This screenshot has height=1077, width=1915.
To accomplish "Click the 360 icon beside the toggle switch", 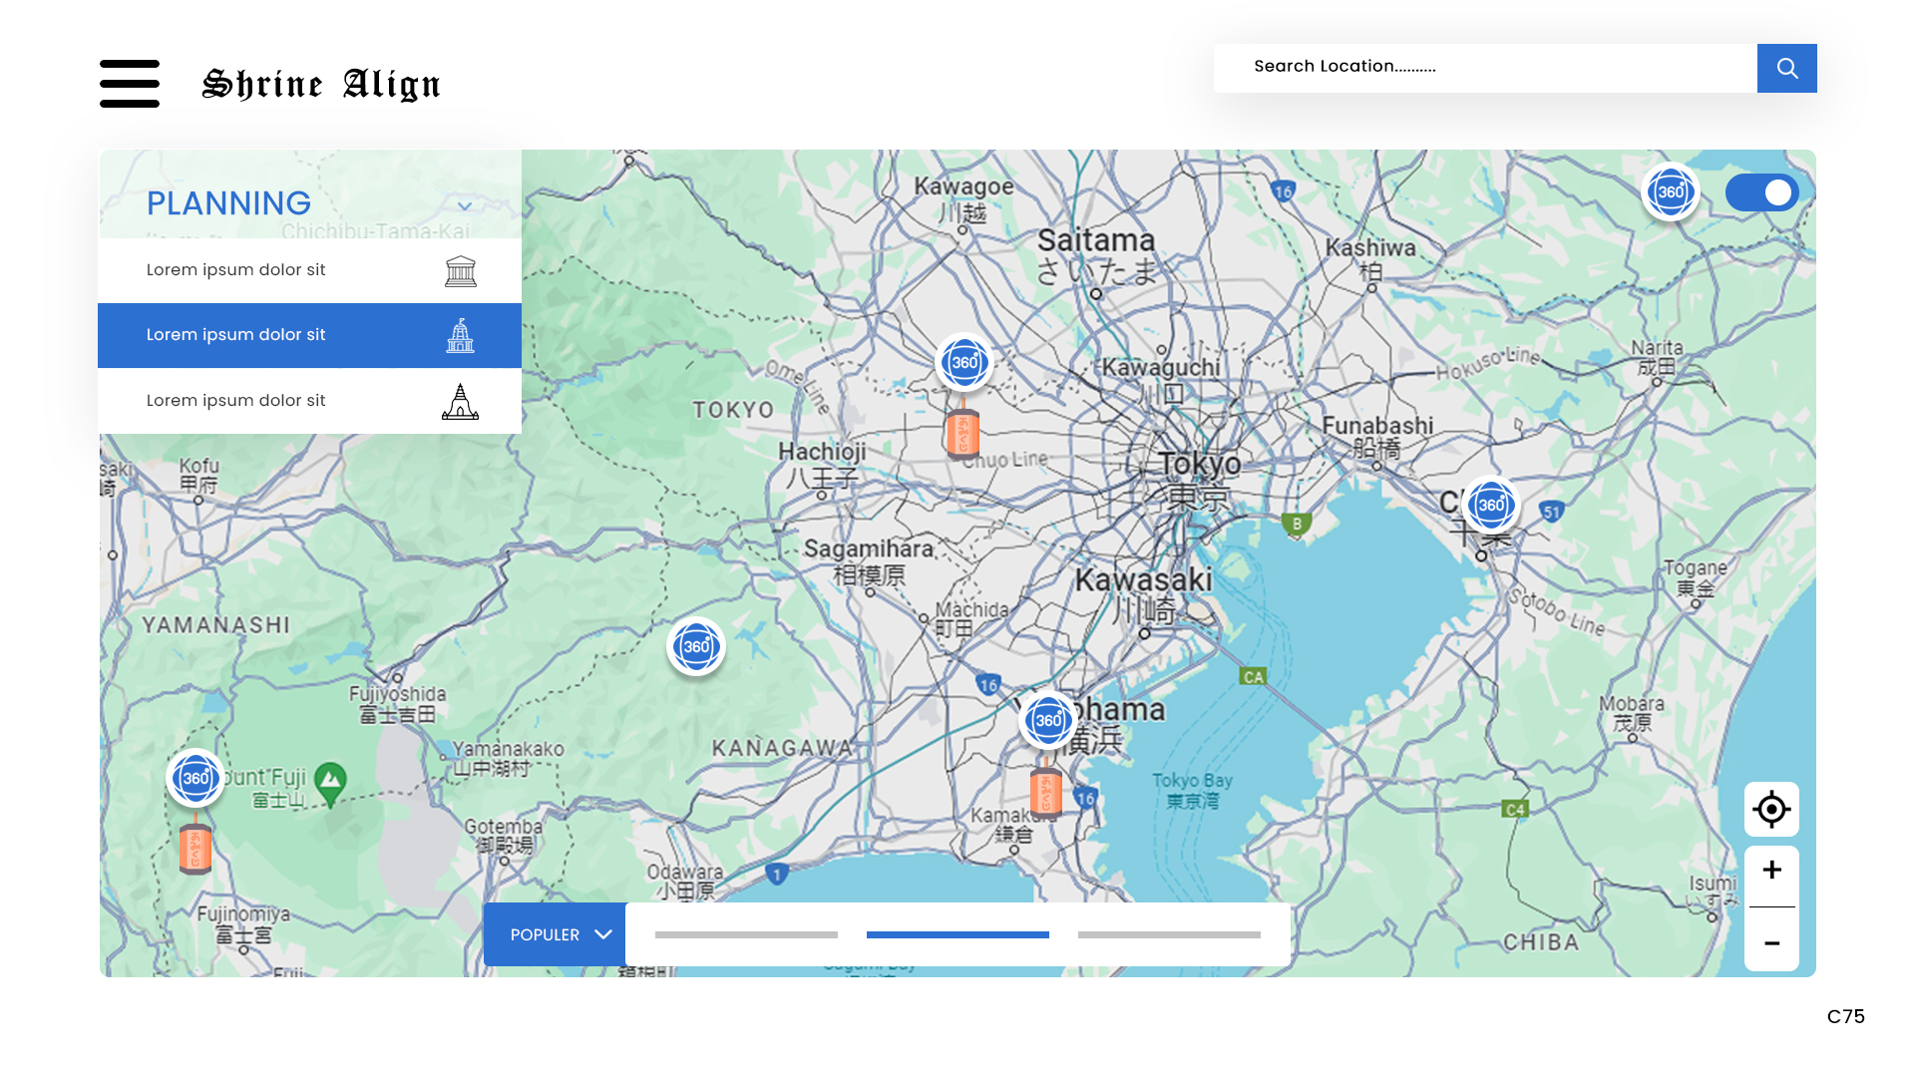I will pos(1671,191).
